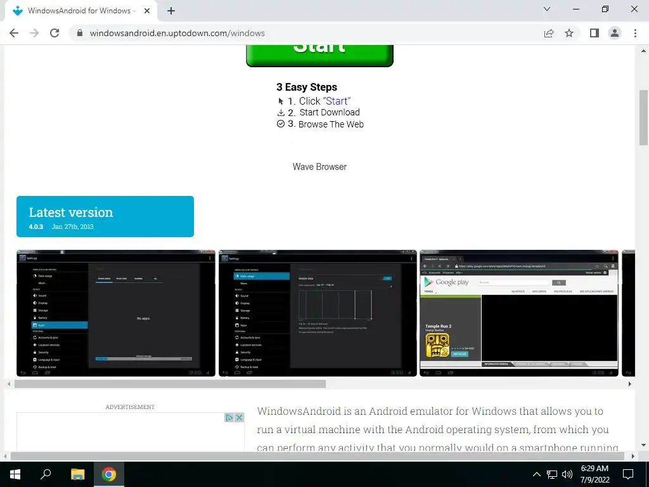Click the network tray icon

point(552,474)
